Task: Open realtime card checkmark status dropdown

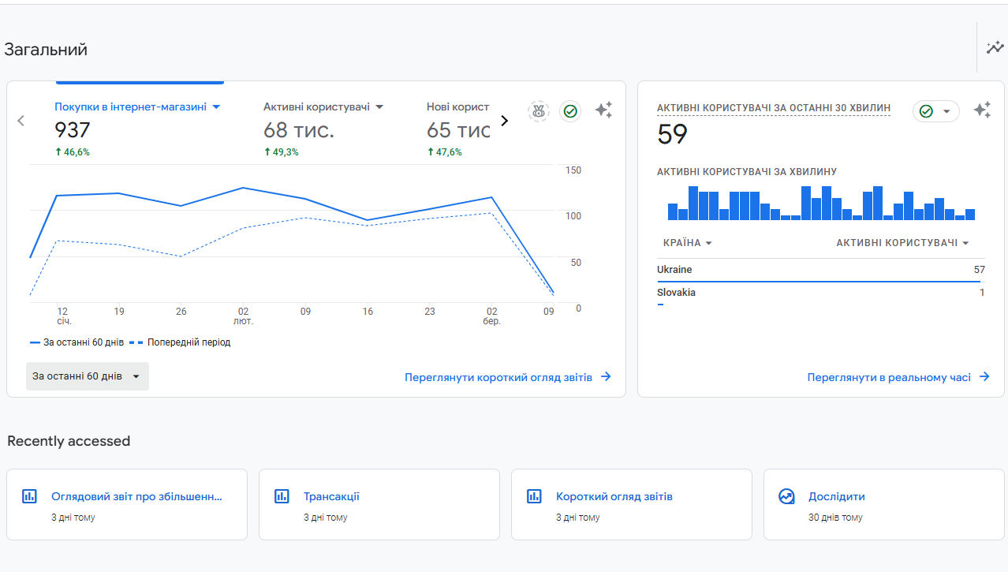Action: pos(936,111)
